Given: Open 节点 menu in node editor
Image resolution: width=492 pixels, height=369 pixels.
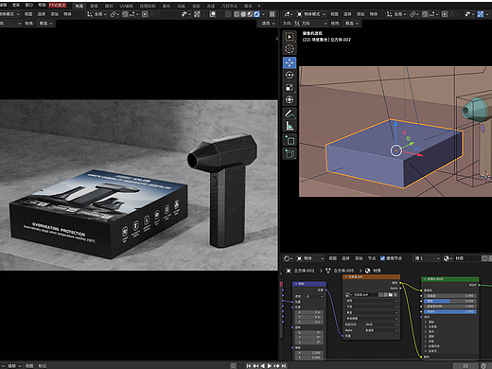Looking at the screenshot, I should tap(372, 258).
